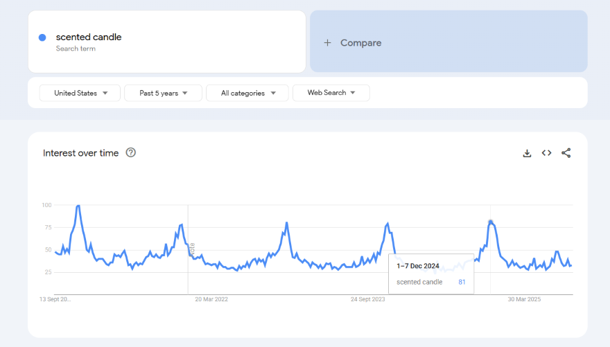Click the Interest over time heading
Viewport: 610px width, 347px height.
tap(80, 153)
